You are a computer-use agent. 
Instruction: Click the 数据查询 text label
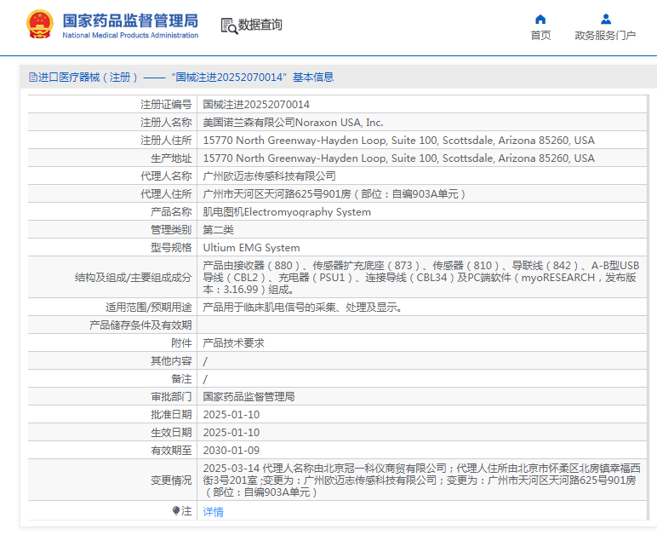260,26
